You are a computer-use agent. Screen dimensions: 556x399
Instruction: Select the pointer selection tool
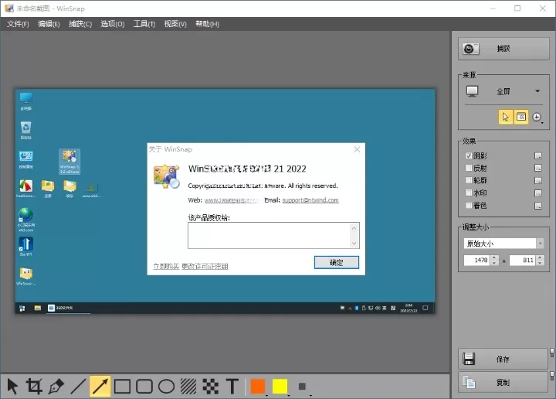[x=12, y=386]
